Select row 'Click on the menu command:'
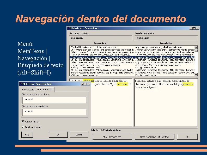The height and width of the screenshot is (155, 207). point(132,75)
